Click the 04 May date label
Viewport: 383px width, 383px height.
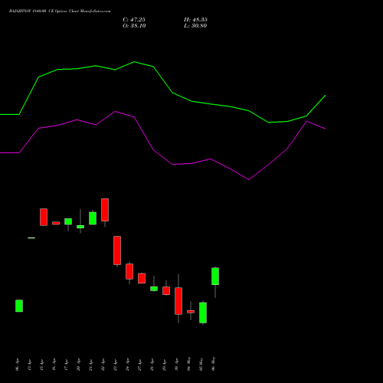pos(189,364)
